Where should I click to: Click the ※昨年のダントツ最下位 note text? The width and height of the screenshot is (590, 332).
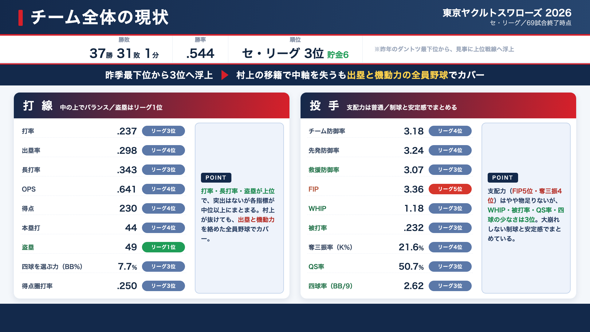(x=444, y=49)
